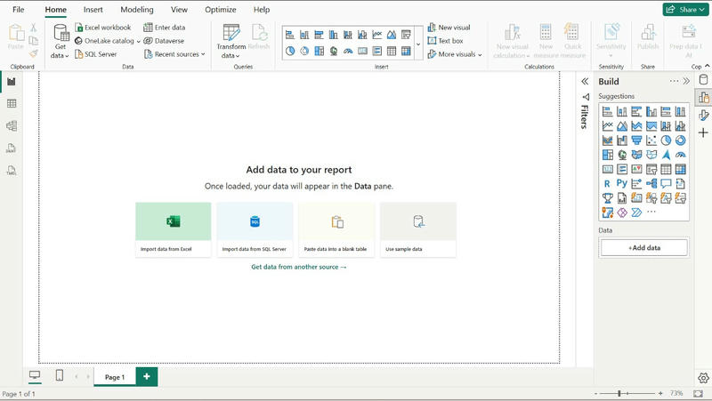Select the Excel workbook data source
Viewport: 712px width, 401px height.
(x=103, y=28)
